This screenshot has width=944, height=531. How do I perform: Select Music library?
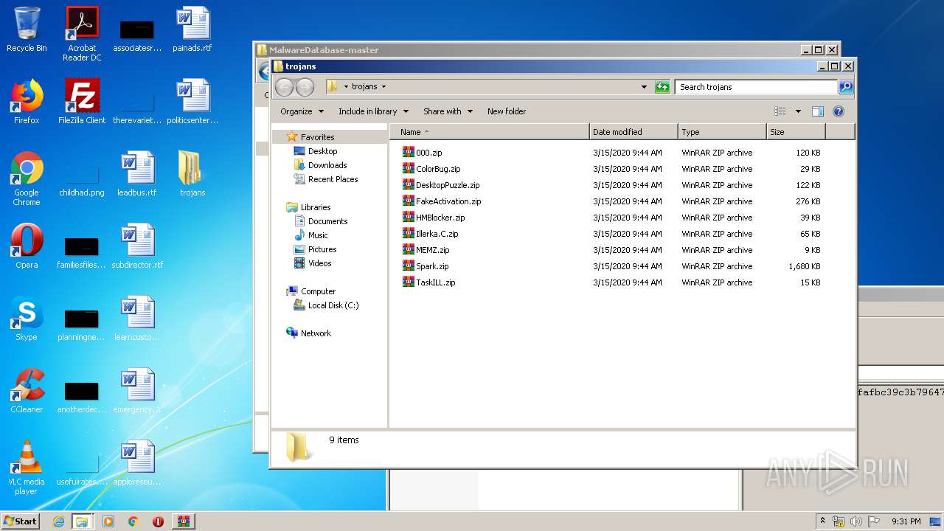pos(318,235)
